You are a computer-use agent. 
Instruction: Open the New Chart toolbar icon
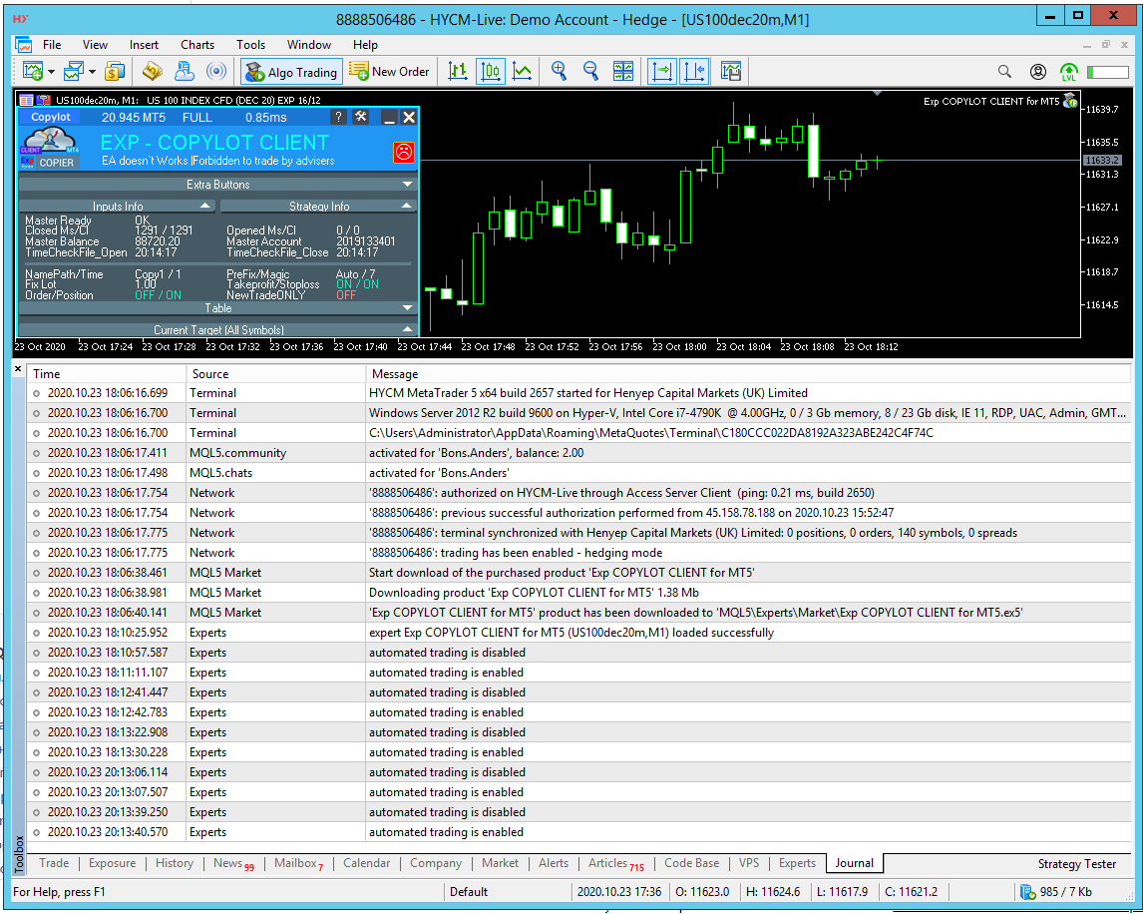pyautogui.click(x=33, y=72)
